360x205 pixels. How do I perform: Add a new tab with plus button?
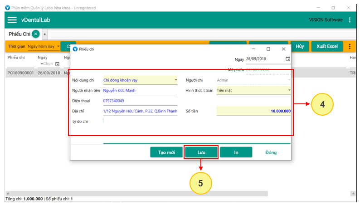(45, 34)
